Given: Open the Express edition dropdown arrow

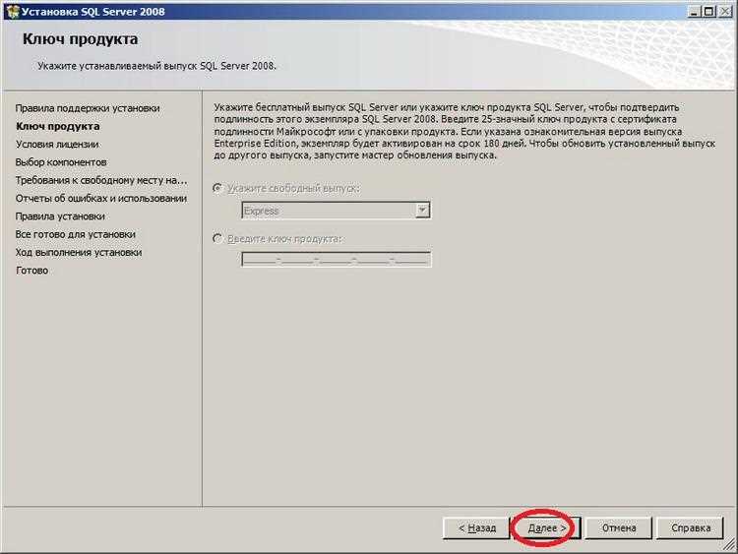Looking at the screenshot, I should pyautogui.click(x=423, y=211).
